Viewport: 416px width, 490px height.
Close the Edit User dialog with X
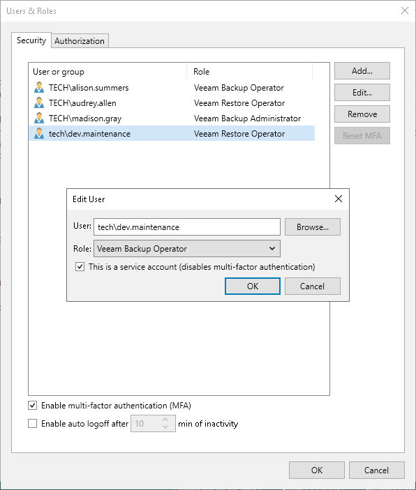pyautogui.click(x=339, y=199)
